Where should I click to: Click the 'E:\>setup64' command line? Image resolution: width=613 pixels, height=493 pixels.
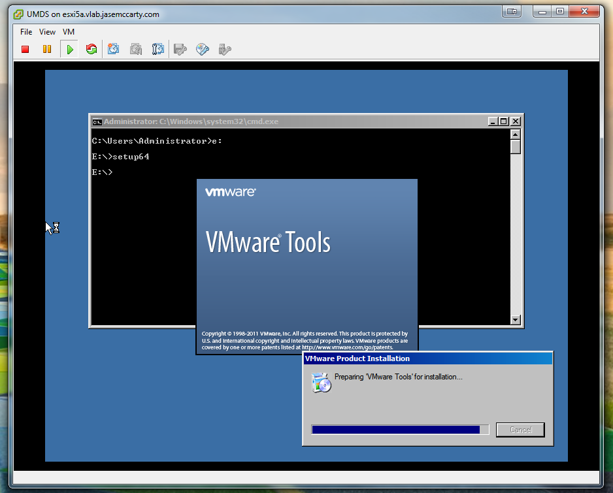point(120,157)
